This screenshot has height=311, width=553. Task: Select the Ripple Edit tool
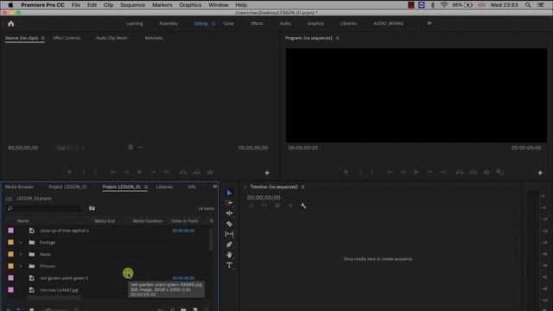tap(229, 213)
